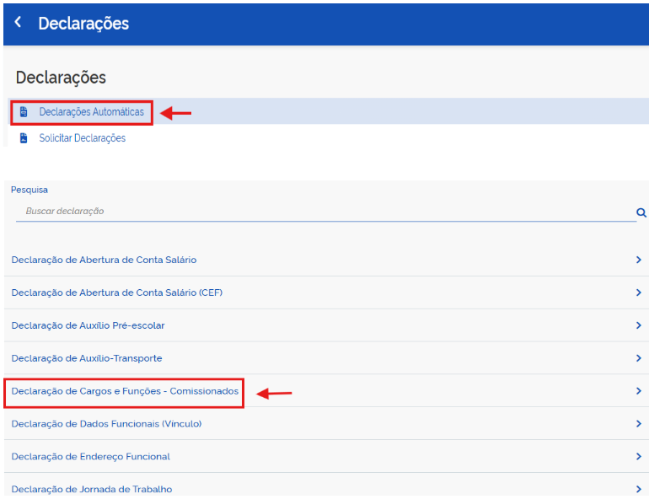This screenshot has height=499, width=649.
Task: Click the Declarações Automáticas document icon
Action: tap(24, 112)
